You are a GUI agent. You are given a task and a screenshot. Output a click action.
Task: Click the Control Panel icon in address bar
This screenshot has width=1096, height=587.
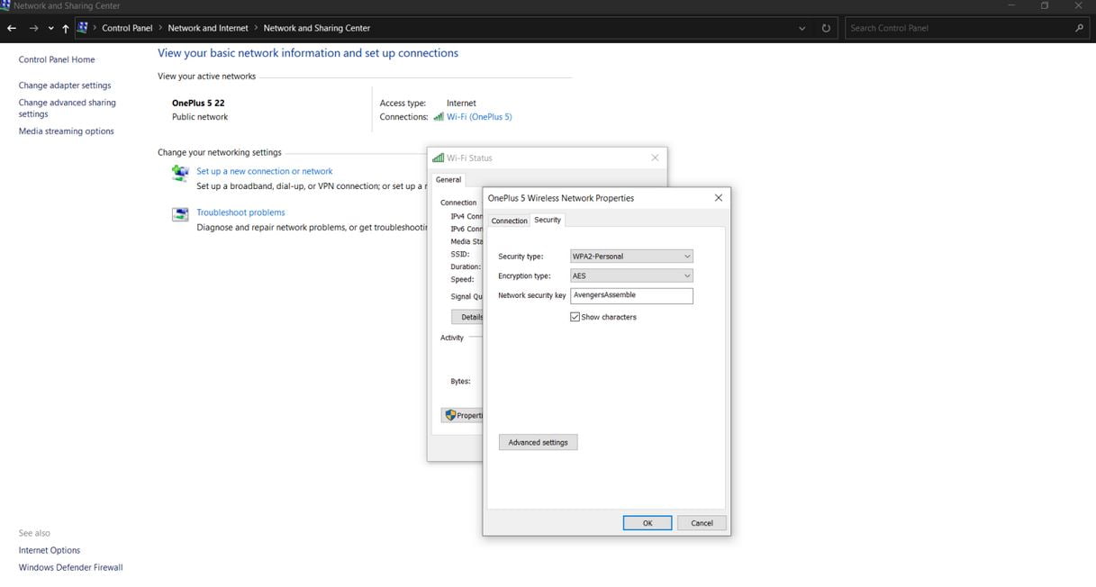[82, 28]
